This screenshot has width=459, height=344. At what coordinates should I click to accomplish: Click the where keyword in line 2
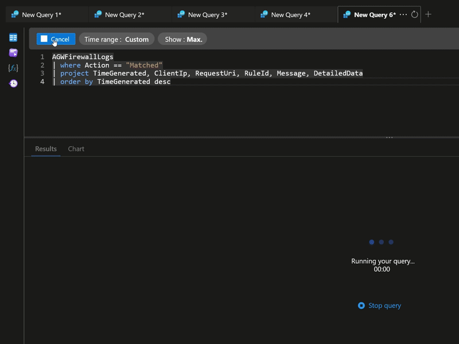coord(70,65)
